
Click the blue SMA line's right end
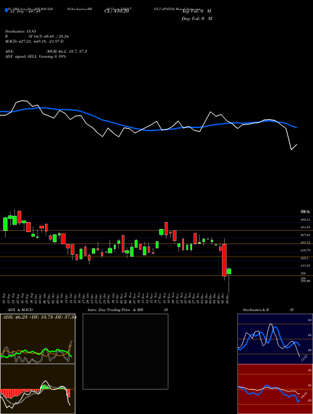297,127
